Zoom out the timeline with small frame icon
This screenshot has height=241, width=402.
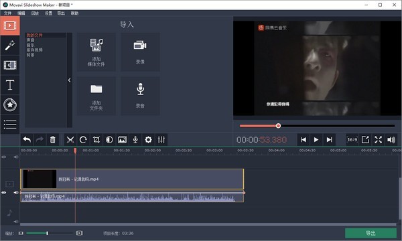tap(21, 233)
